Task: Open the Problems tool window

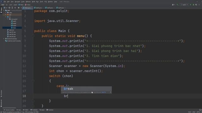Action: pyautogui.click(x=34, y=110)
